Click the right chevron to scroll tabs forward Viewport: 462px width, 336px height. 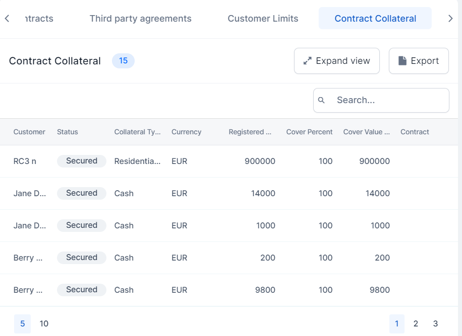tap(450, 19)
